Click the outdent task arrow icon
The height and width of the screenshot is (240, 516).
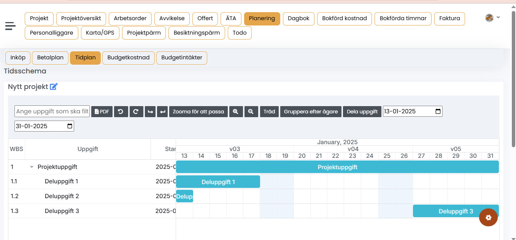click(162, 111)
